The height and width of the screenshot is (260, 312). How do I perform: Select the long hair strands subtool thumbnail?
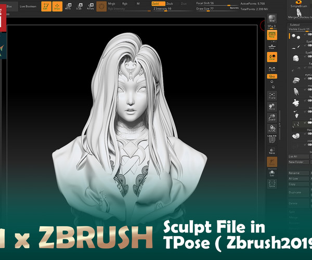[x=296, y=92]
